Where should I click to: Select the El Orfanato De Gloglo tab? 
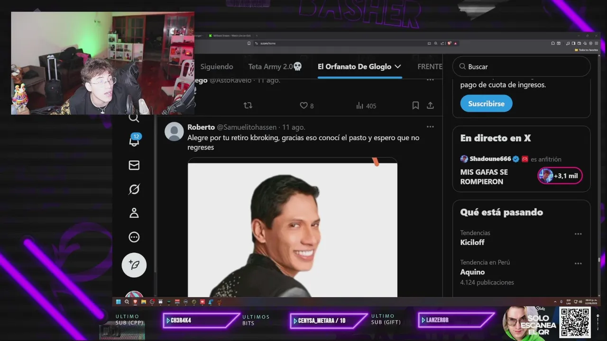point(359,67)
